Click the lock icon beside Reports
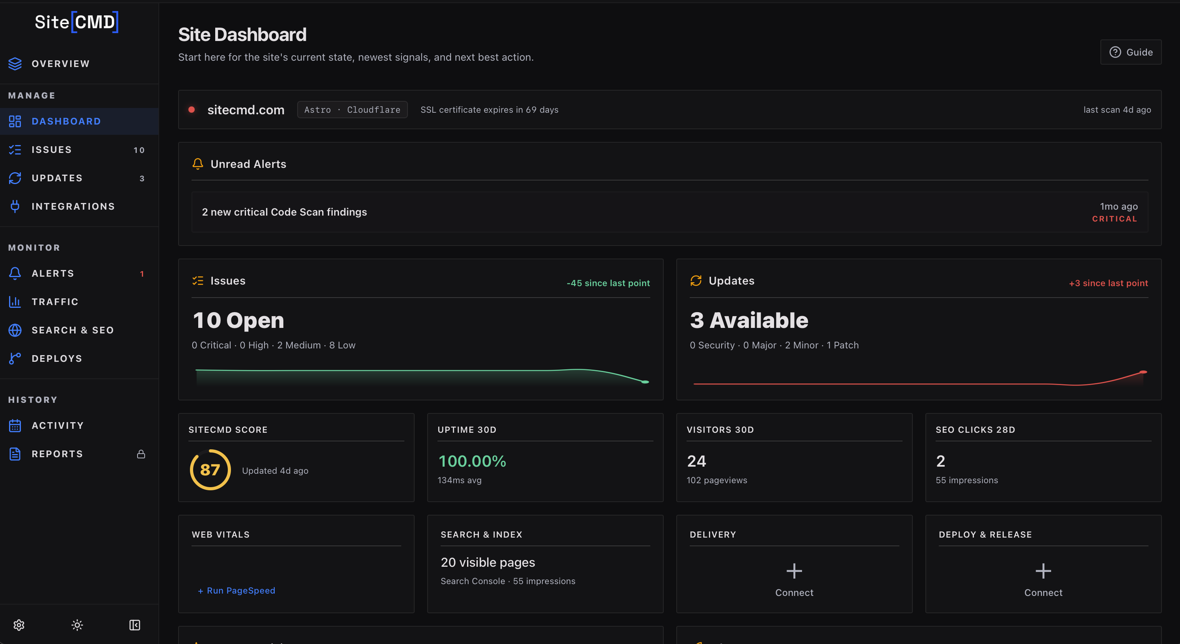 click(x=141, y=454)
